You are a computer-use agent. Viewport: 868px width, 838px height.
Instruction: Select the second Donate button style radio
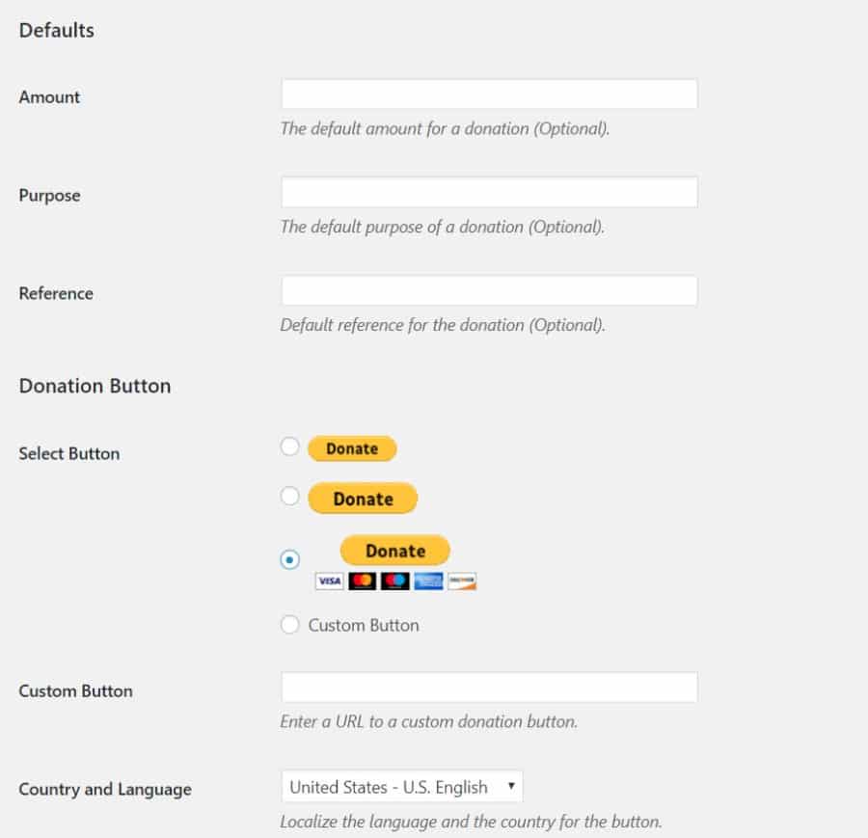coord(289,496)
